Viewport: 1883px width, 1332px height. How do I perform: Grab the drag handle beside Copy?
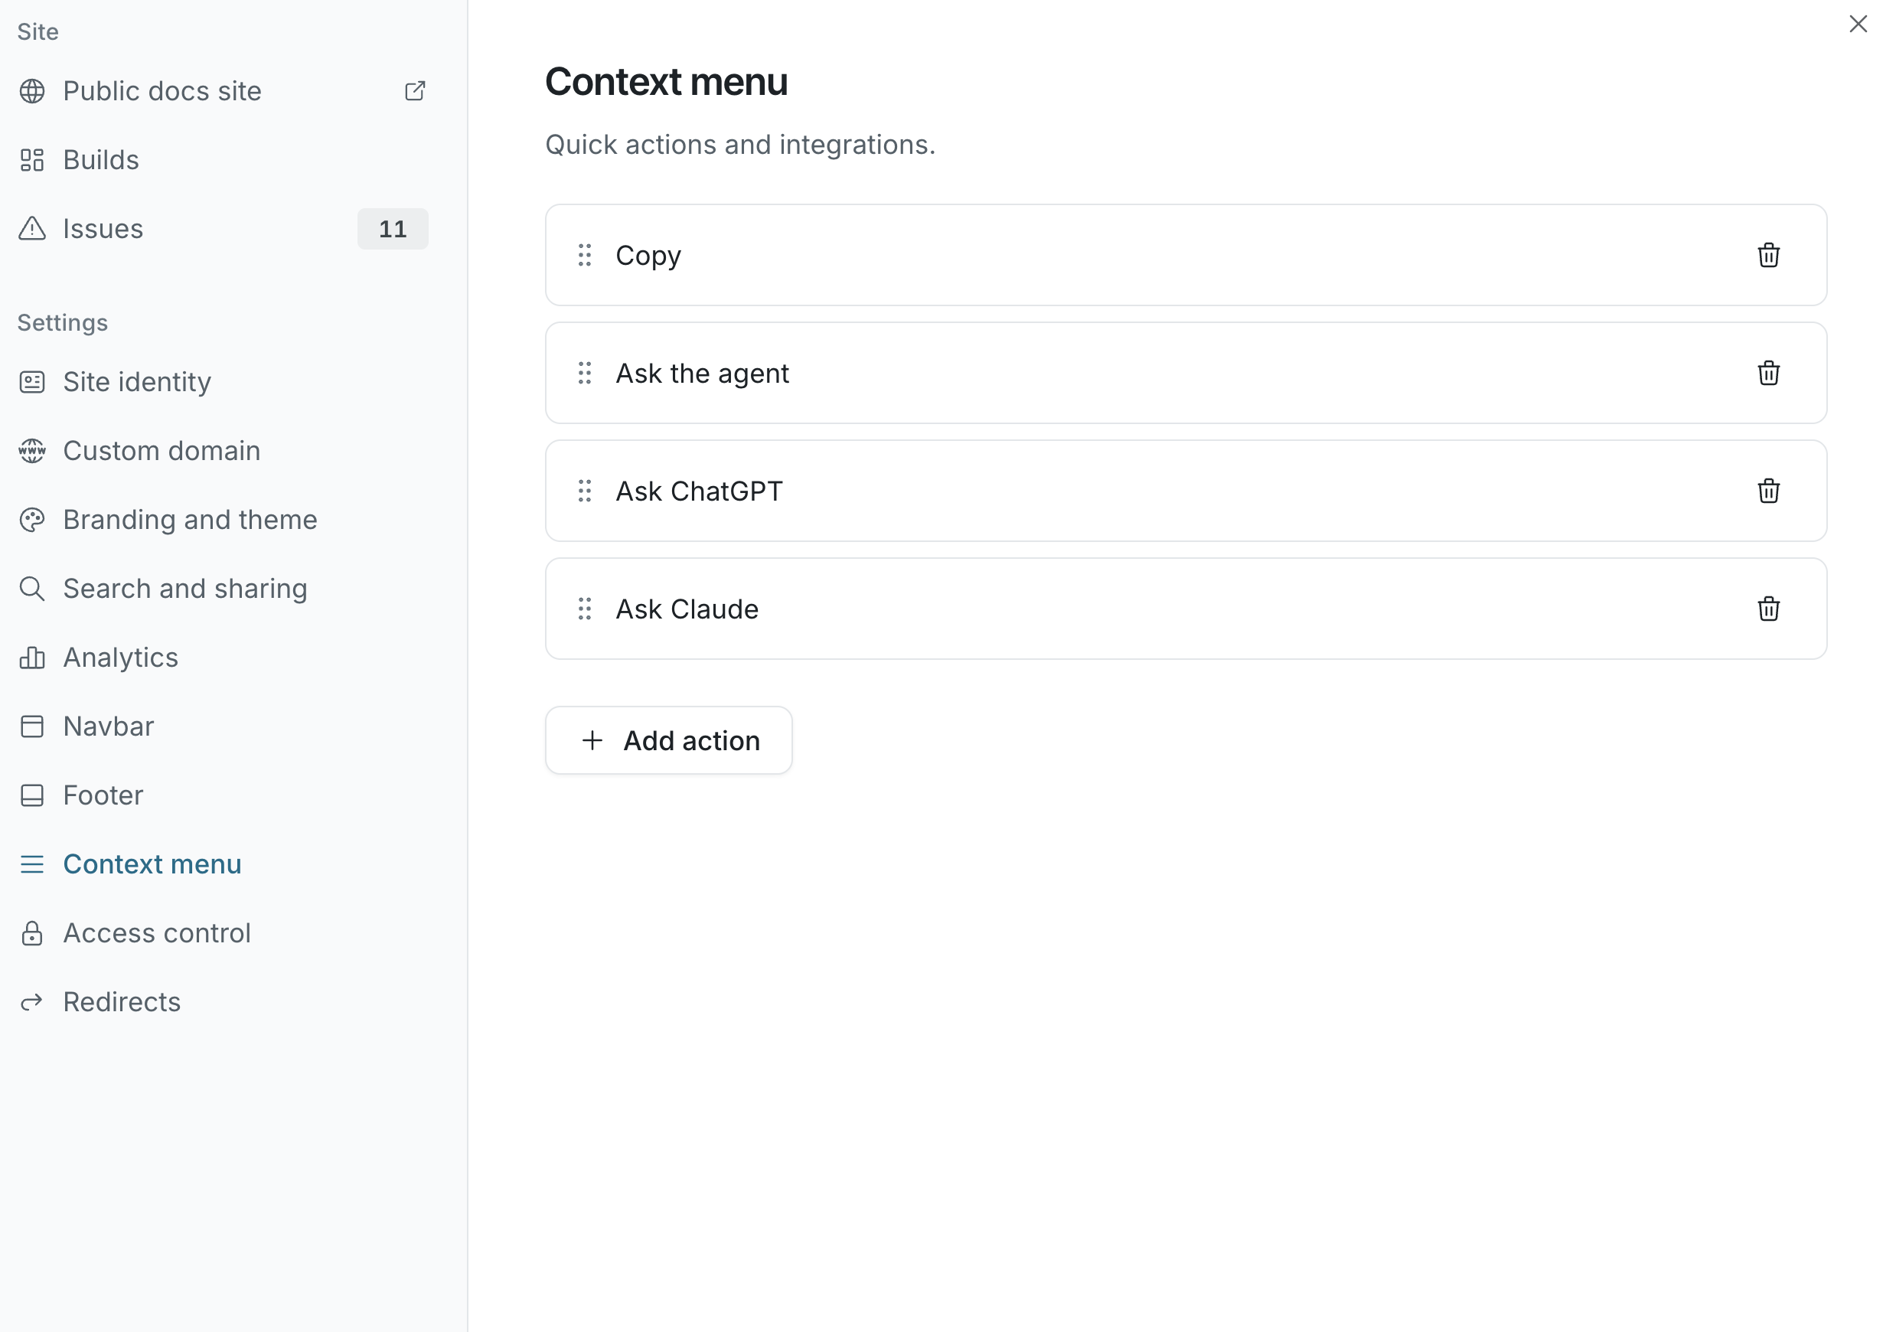coord(585,255)
